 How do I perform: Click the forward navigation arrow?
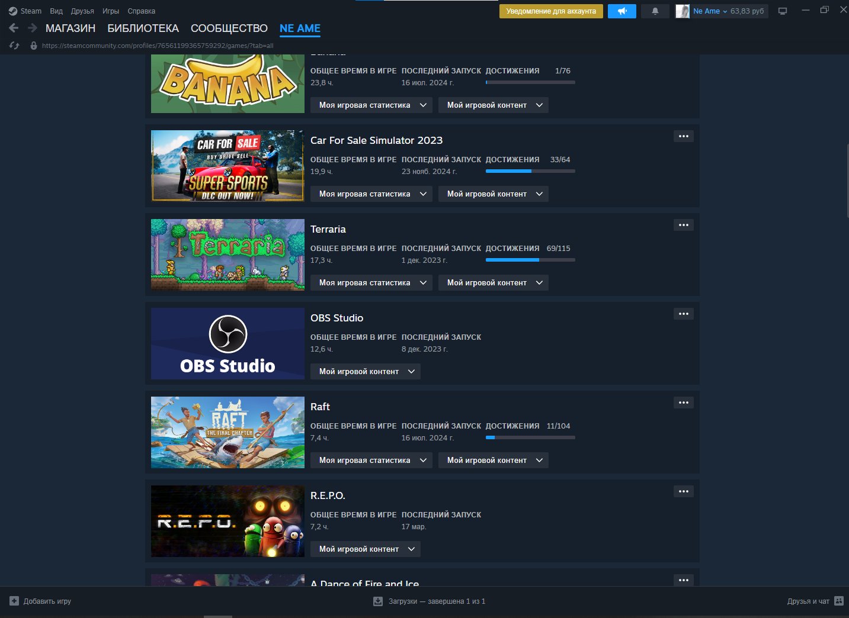pos(33,28)
